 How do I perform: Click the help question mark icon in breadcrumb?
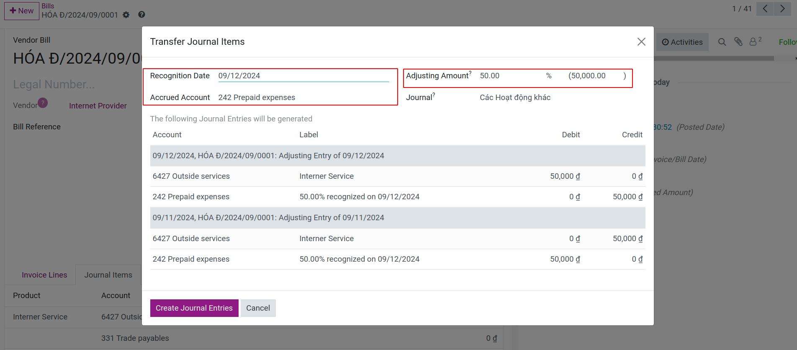point(141,15)
